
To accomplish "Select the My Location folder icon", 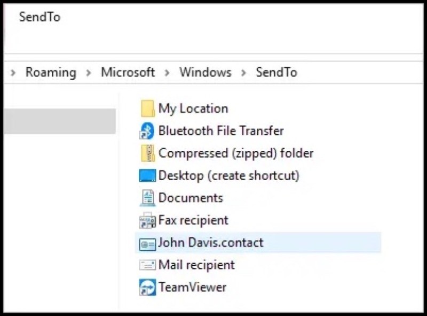I will [x=148, y=109].
